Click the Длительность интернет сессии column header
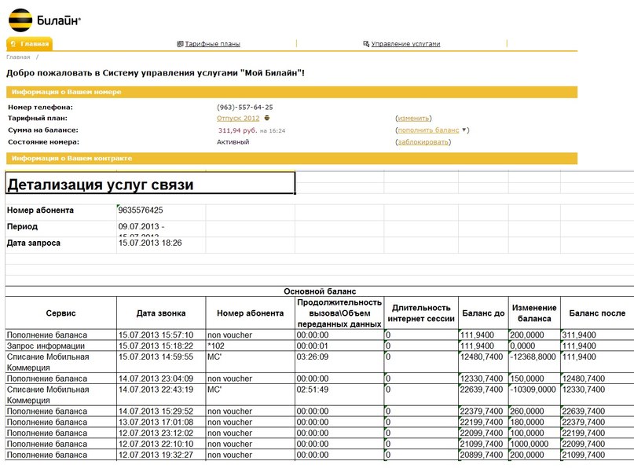This screenshot has width=634, height=472. [x=421, y=313]
